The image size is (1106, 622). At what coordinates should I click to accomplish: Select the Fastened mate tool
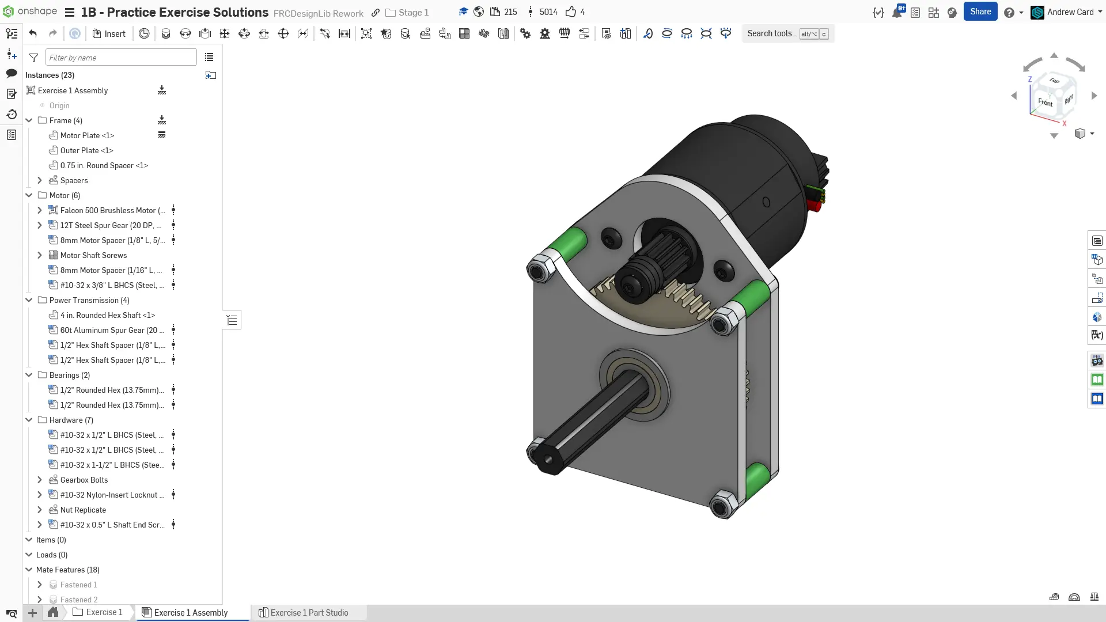[x=166, y=33]
